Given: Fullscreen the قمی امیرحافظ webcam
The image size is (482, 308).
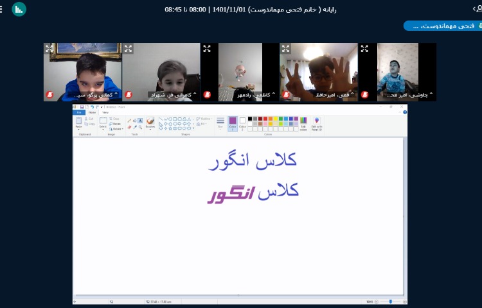Looking at the screenshot, I should point(285,49).
